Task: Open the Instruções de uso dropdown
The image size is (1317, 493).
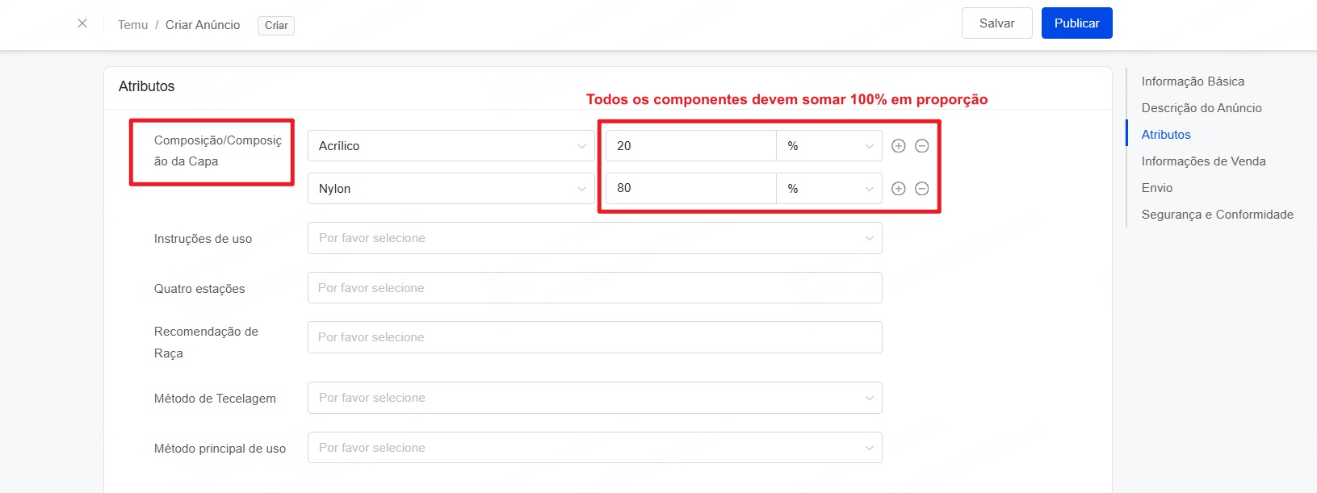Action: pyautogui.click(x=594, y=238)
